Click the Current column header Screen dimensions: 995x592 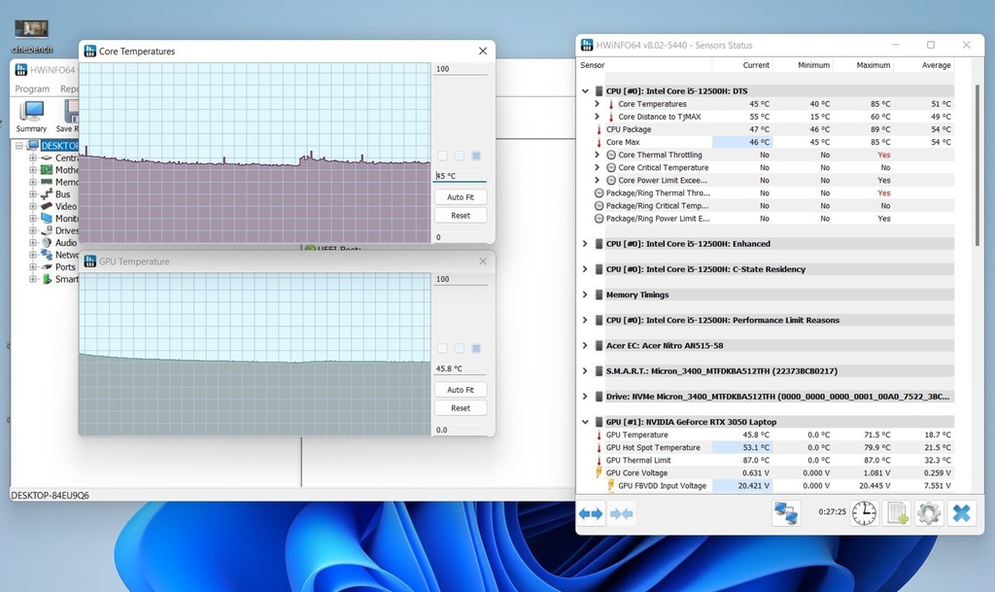(742, 65)
